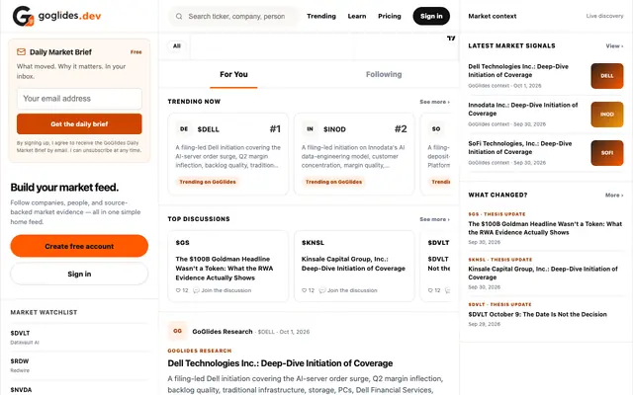Click Trending on GoGlides tag on $INOD card
633x395 pixels.
point(333,182)
